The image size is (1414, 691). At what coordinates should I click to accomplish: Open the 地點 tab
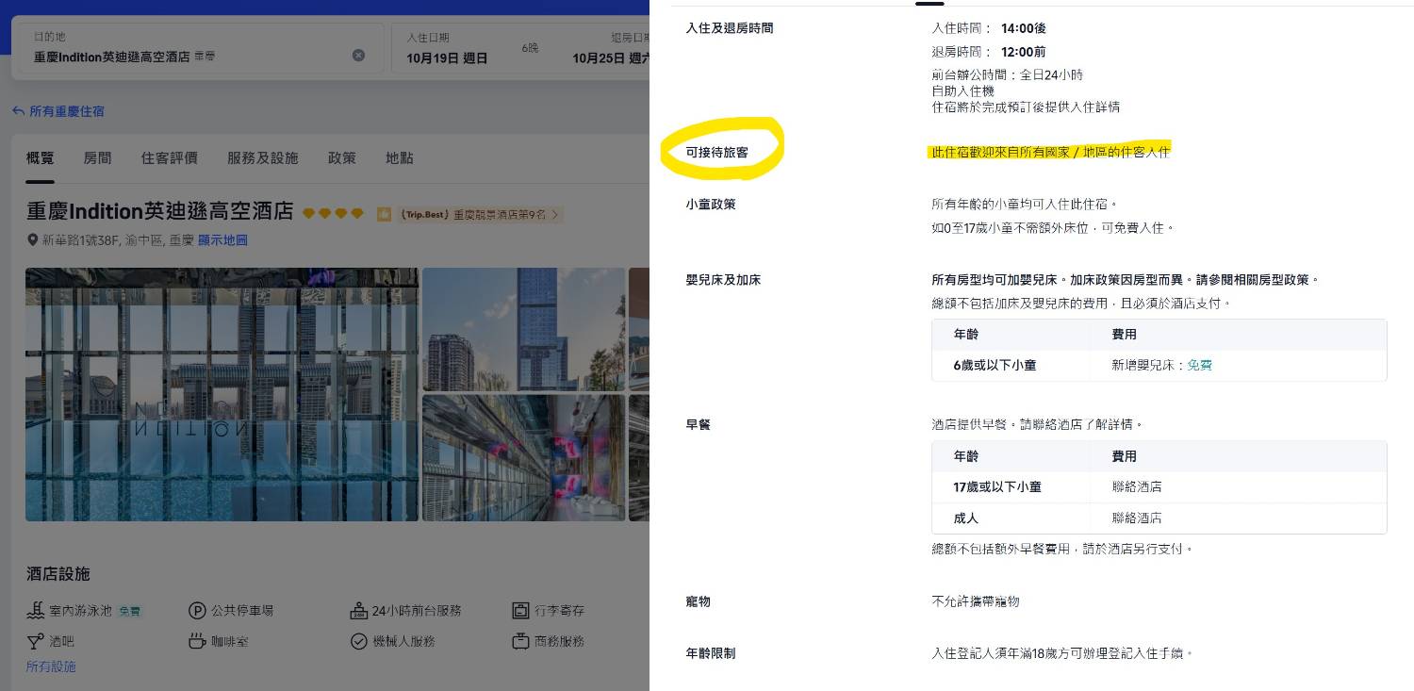[400, 158]
